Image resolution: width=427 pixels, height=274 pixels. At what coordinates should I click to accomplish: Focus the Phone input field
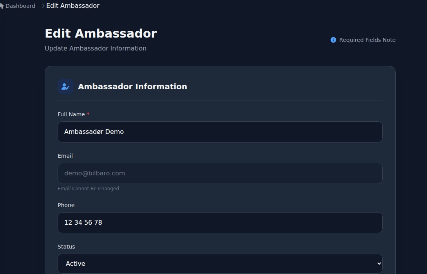[x=220, y=223]
